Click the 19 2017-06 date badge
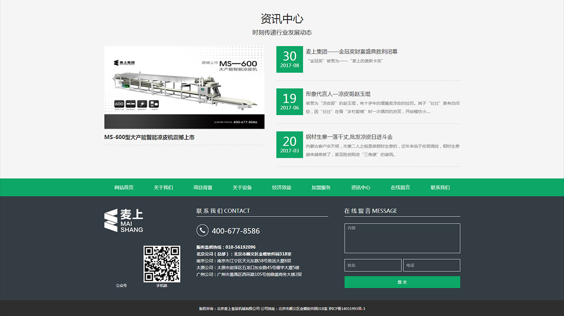The height and width of the screenshot is (316, 564). pos(290,102)
